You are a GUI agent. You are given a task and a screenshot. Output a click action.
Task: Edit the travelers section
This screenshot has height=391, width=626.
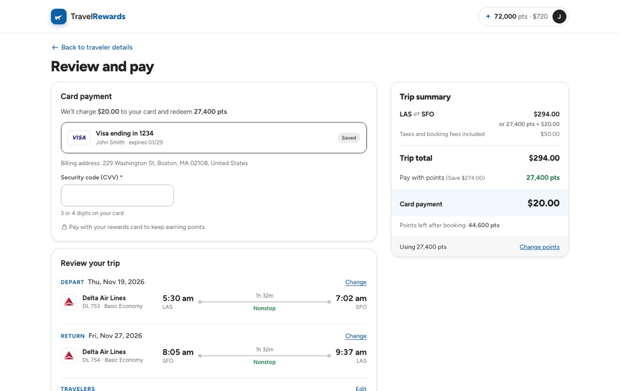point(361,389)
